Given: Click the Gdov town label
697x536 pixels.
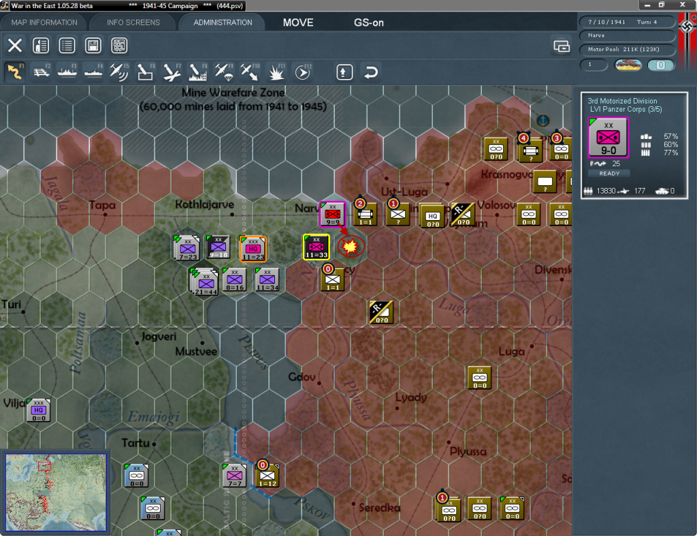Looking at the screenshot, I should [x=302, y=377].
